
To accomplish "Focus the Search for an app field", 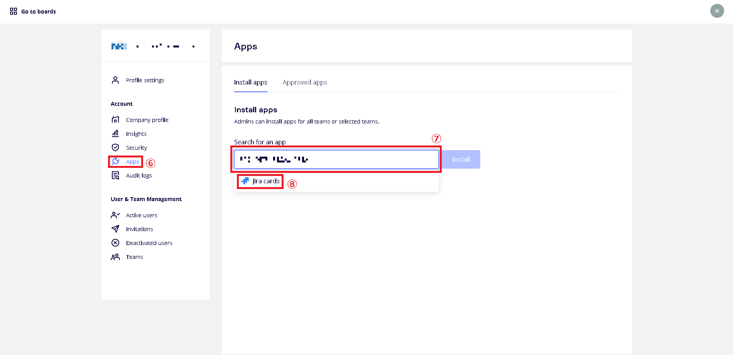I will (x=370, y=159).
